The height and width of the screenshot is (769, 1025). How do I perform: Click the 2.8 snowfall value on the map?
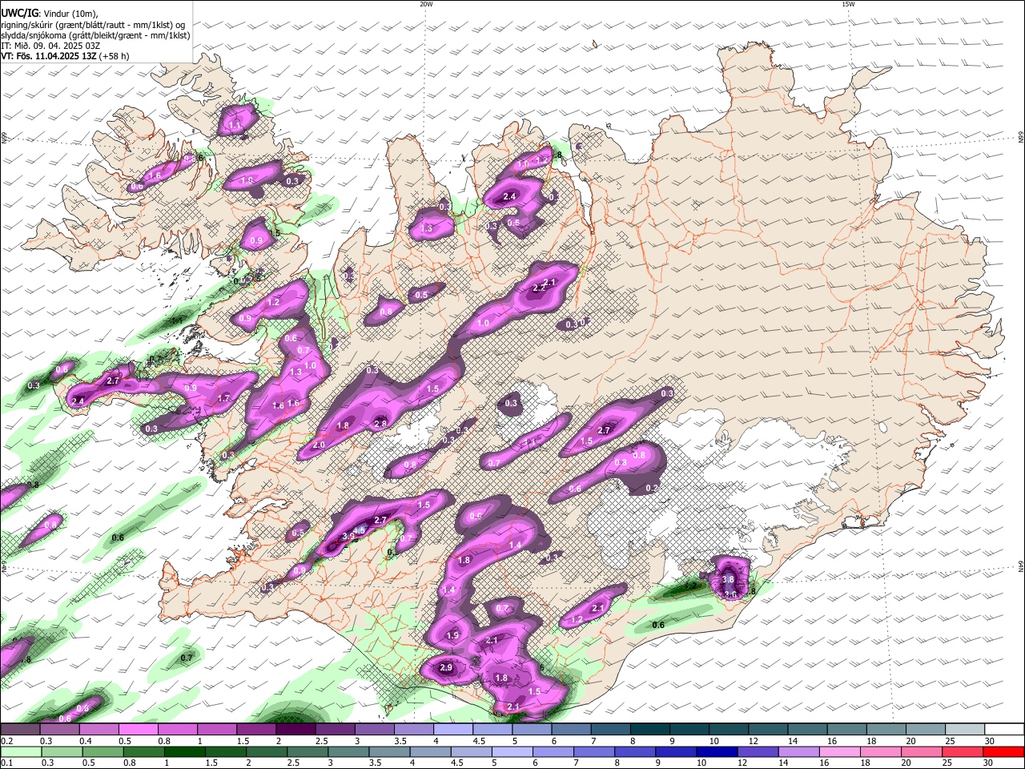pos(380,423)
